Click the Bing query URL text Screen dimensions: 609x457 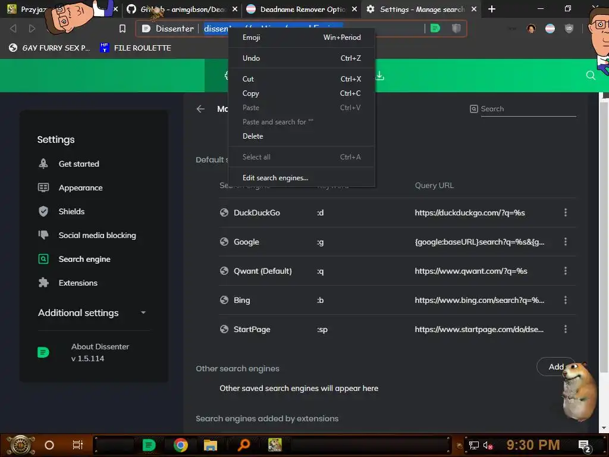[479, 300]
